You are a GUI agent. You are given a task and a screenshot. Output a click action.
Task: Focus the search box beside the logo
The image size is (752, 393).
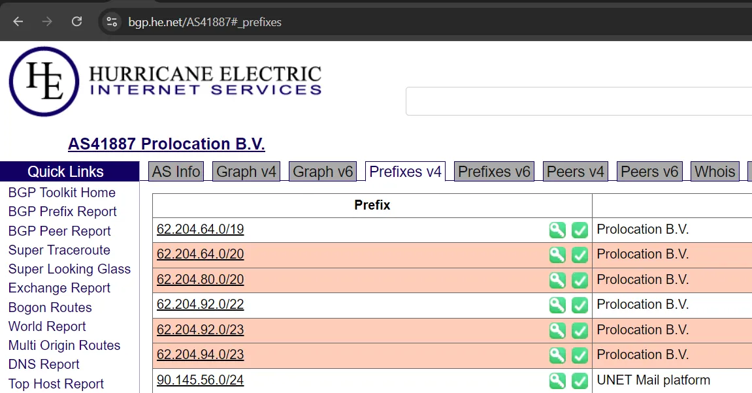tap(579, 101)
